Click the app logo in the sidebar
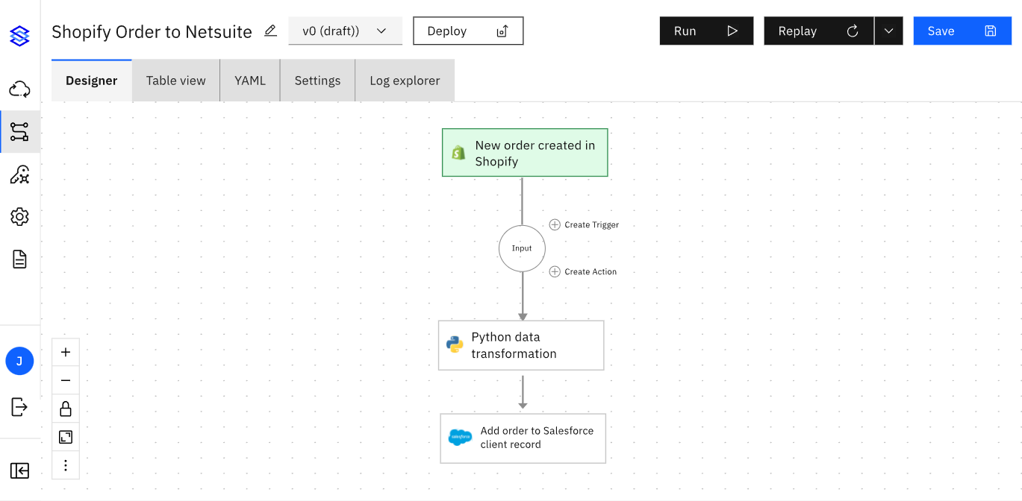 coord(19,36)
